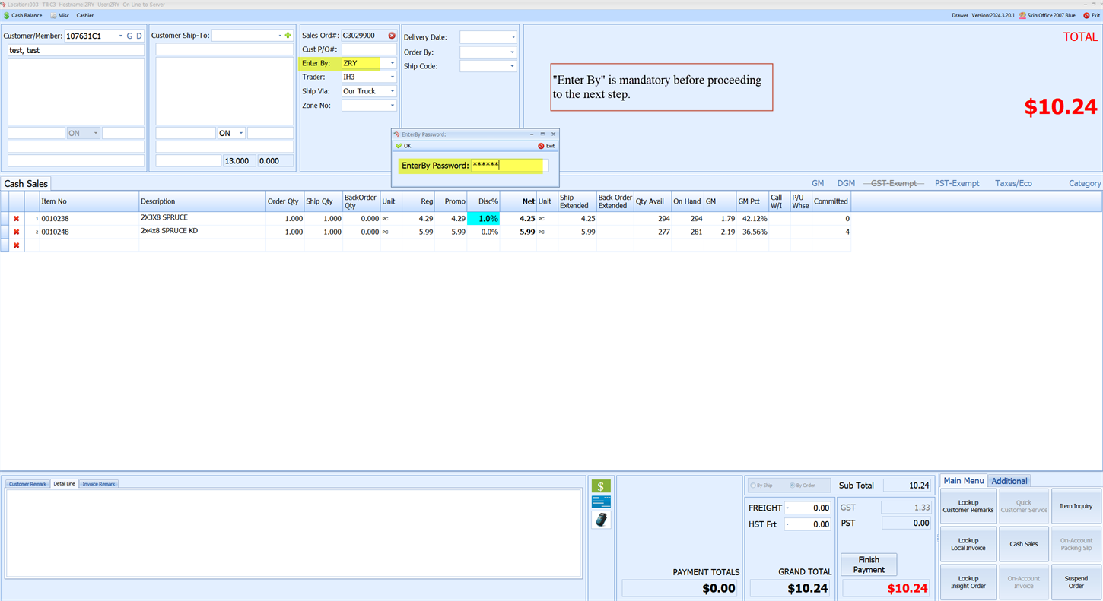Click the card terminal payment icon
1103x601 pixels.
pos(600,520)
